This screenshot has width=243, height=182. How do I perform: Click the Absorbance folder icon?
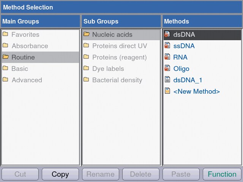[x=5, y=45]
